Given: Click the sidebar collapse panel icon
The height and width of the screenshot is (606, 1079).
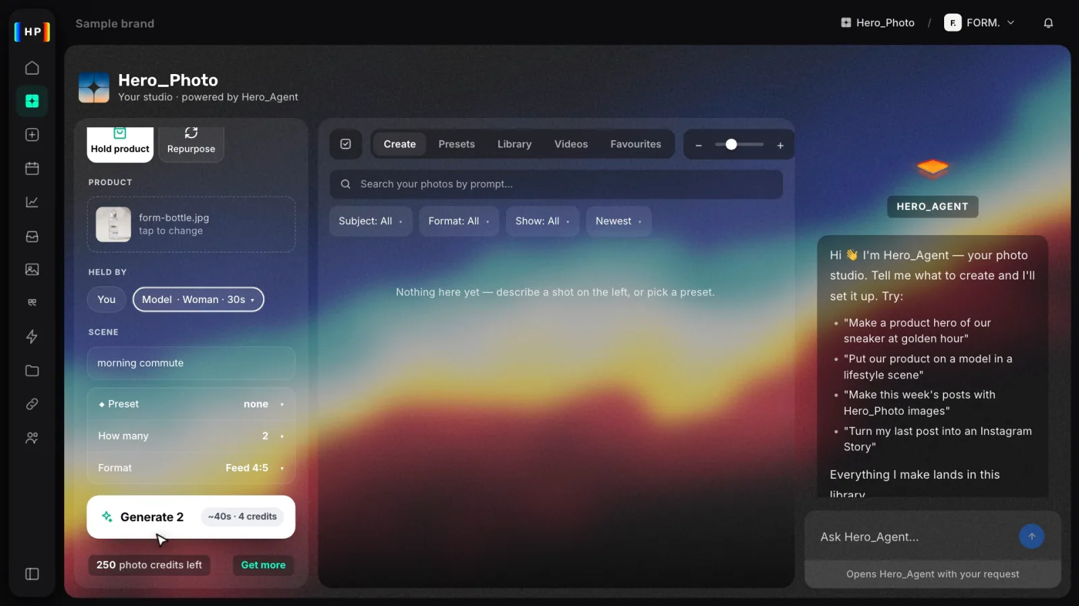Looking at the screenshot, I should point(32,574).
